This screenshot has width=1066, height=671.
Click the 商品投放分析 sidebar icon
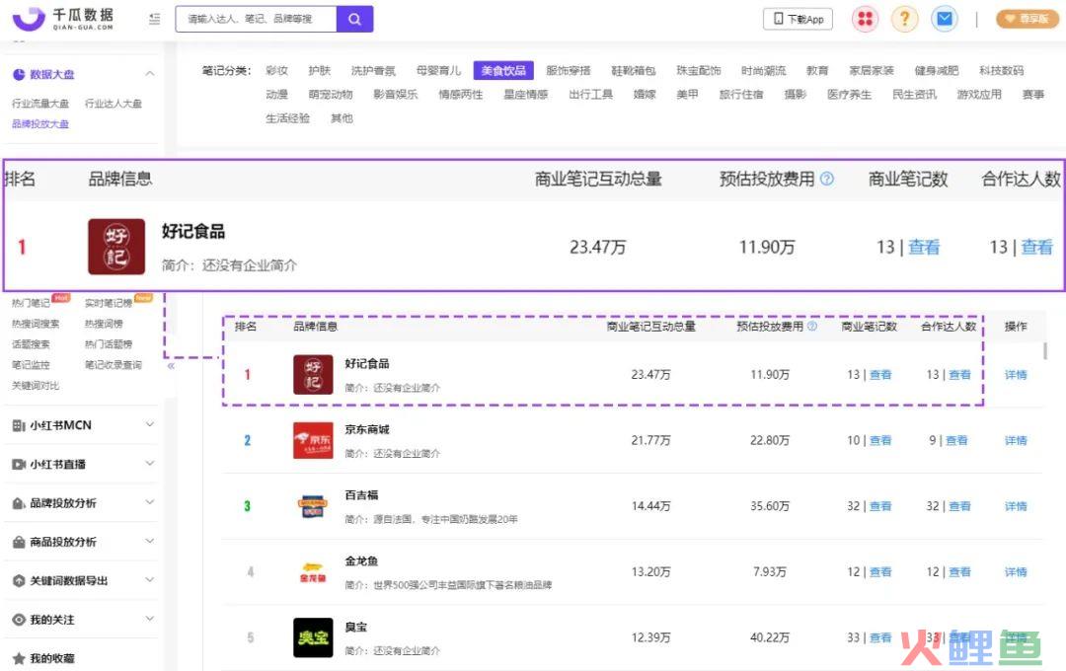click(x=19, y=542)
